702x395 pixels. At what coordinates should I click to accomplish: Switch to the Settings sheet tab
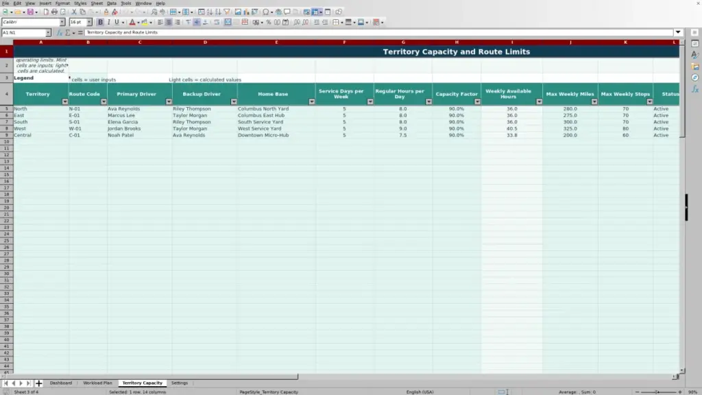[180, 383]
